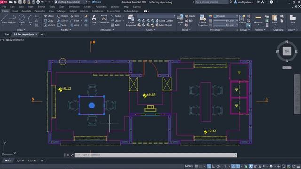Image resolution: width=301 pixels, height=169 pixels.
Task: Toggle MODEL space button in status bar
Action: coord(189,166)
